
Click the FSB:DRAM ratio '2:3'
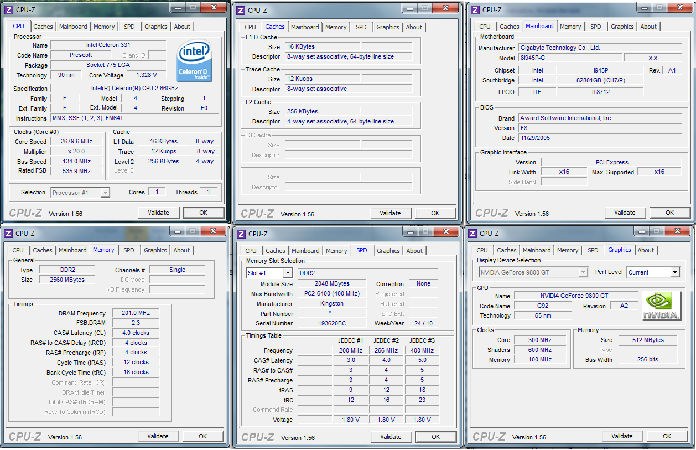[x=136, y=323]
